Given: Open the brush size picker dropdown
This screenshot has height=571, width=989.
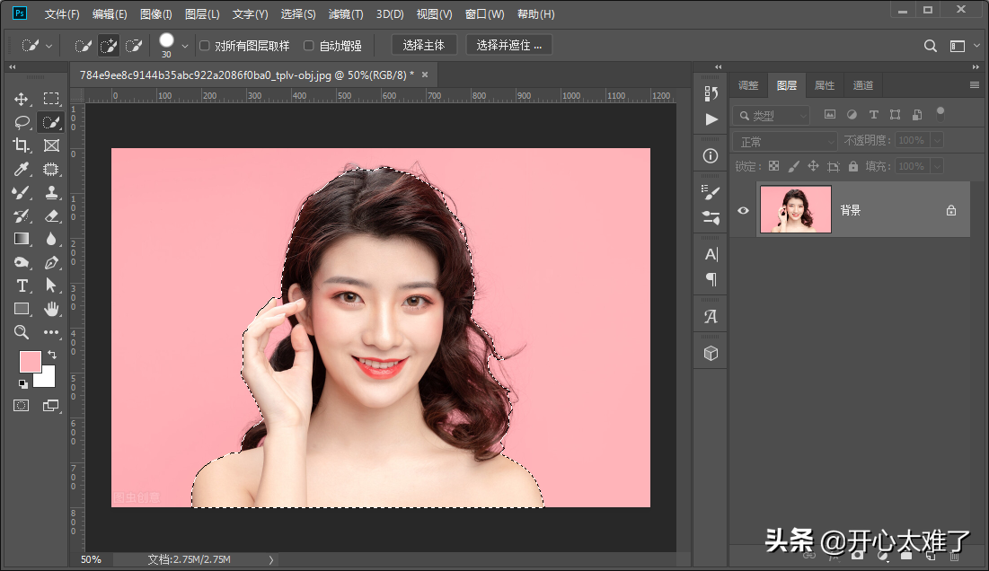Looking at the screenshot, I should [x=185, y=45].
